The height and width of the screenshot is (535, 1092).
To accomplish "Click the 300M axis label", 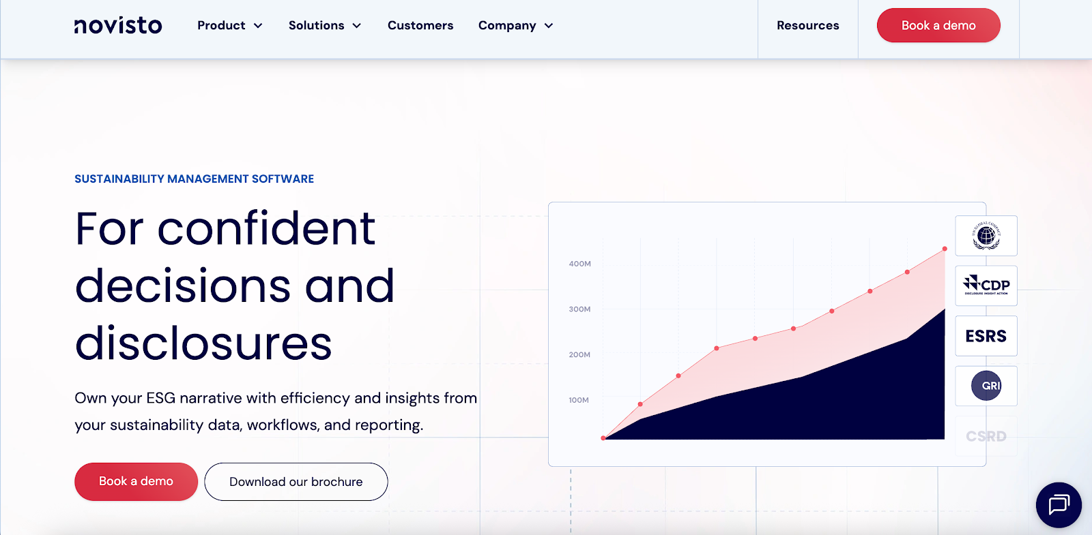I will coord(580,309).
